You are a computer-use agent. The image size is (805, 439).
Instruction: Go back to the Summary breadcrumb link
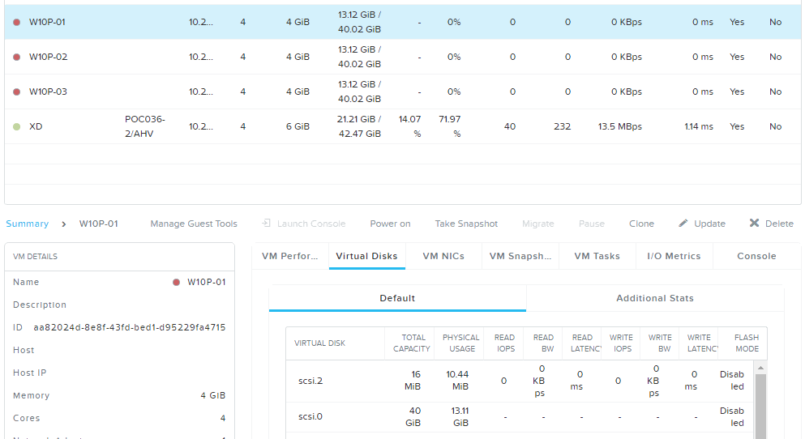tap(28, 224)
